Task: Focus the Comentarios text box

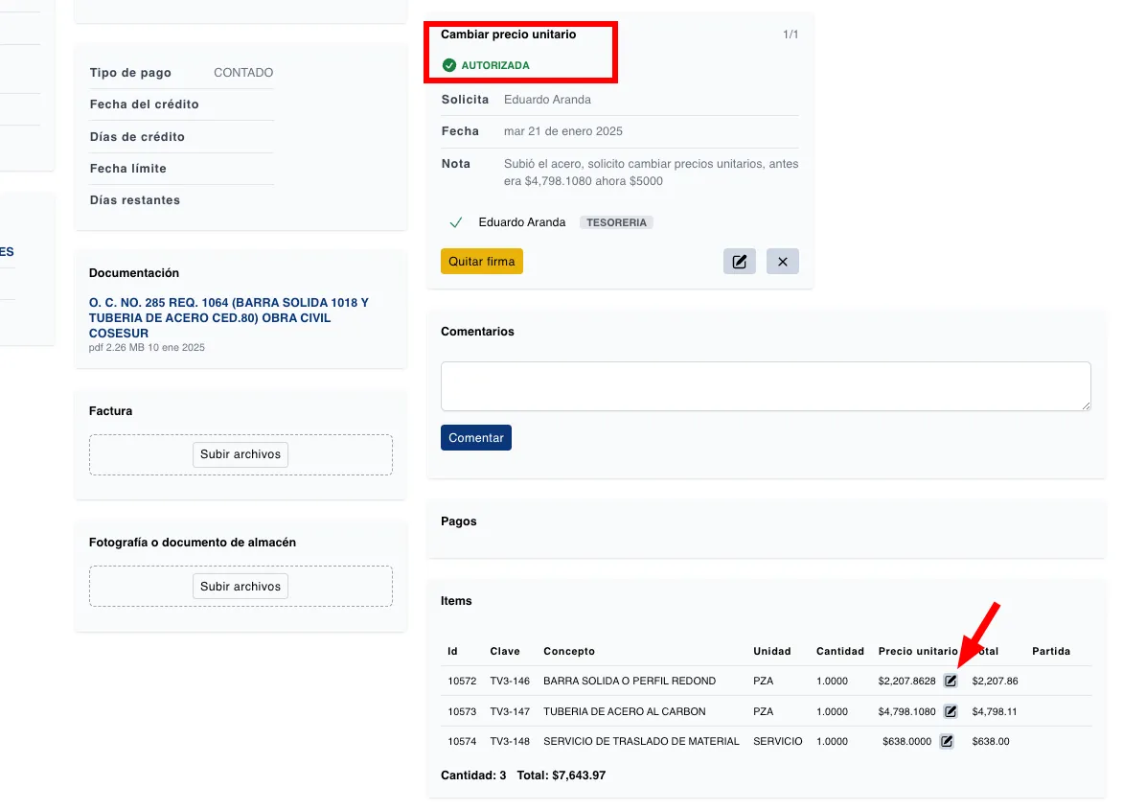Action: [765, 385]
